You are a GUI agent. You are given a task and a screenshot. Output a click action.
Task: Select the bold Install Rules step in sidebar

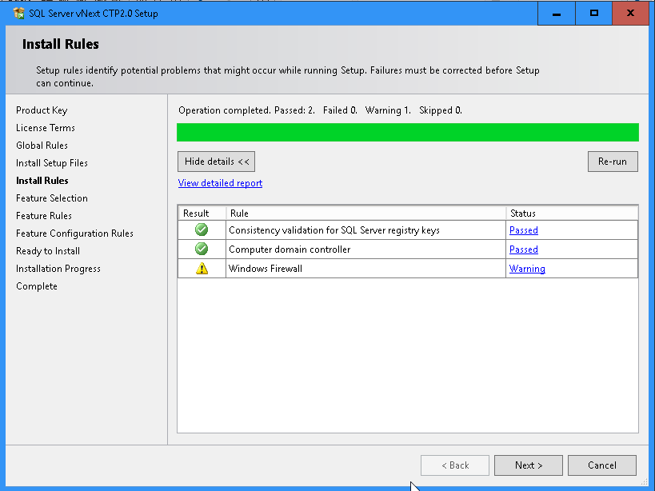pos(42,181)
